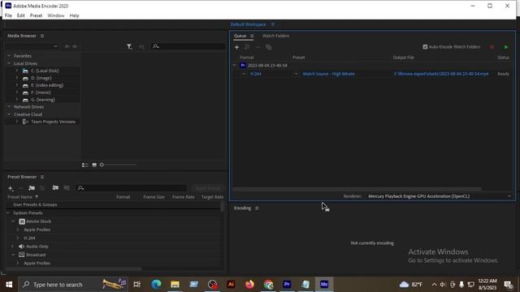The height and width of the screenshot is (292, 520).
Task: Click the Export Presets icon
Action: point(67,187)
